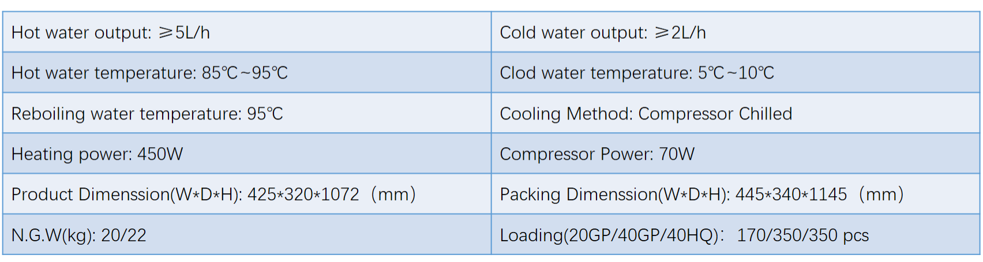This screenshot has height=262, width=983.
Task: Click the ≥2L/h value text
Action: tap(680, 32)
